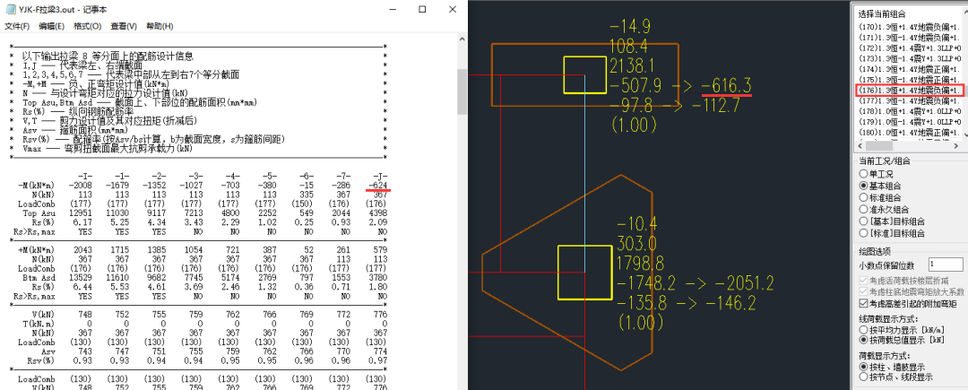Image resolution: width=968 pixels, height=390 pixels.
Task: Click the 12951 Top Asu value
Action: [x=80, y=212]
